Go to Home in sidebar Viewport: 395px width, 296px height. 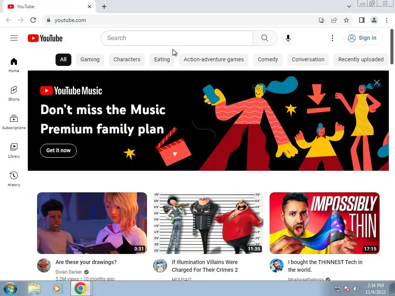(14, 65)
